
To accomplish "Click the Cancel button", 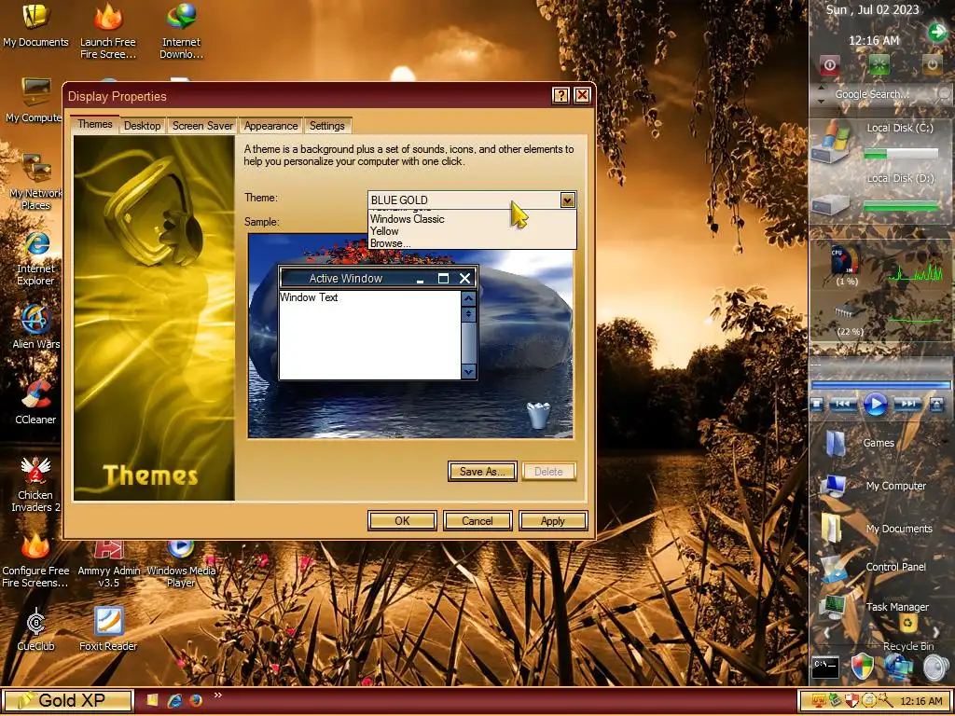I will click(477, 521).
